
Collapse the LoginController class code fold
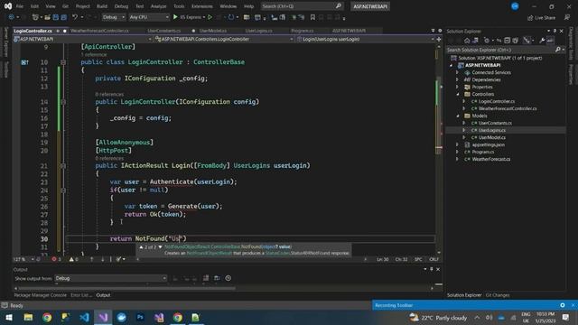[63, 62]
